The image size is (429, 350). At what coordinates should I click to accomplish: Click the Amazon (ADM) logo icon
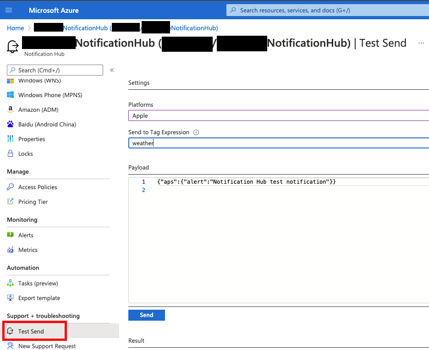tap(10, 109)
